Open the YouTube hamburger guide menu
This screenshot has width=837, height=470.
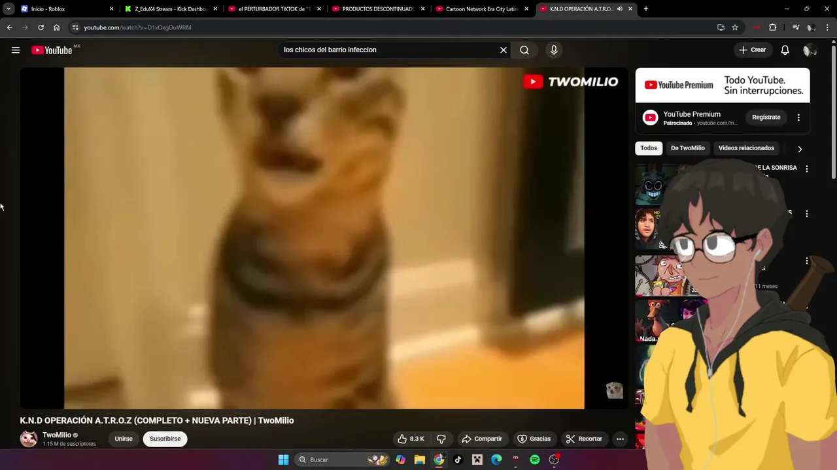click(16, 50)
